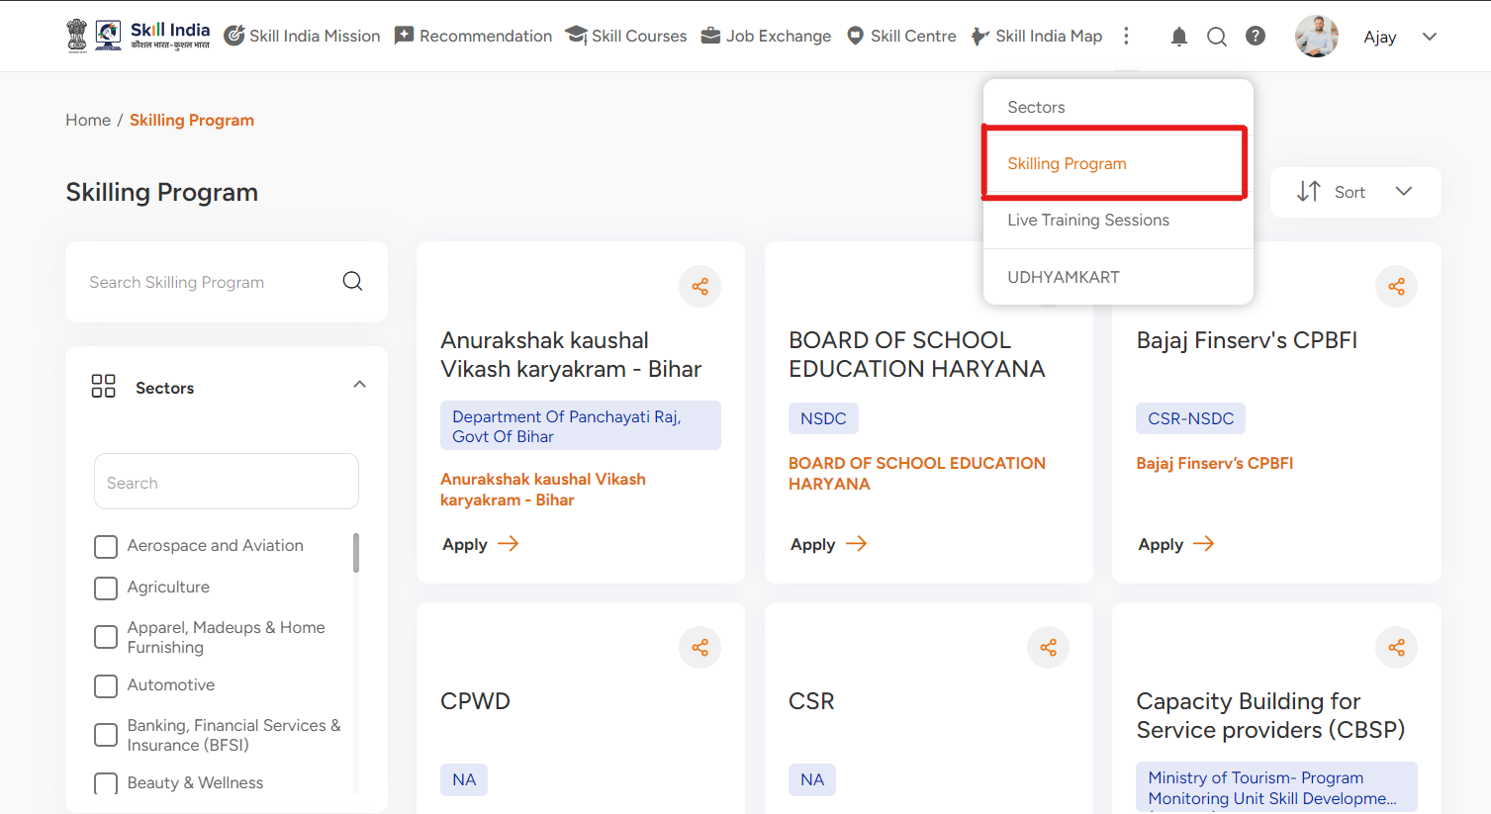Click the header search magnifier icon
Screen dimensions: 1491x814
pyautogui.click(x=1217, y=37)
